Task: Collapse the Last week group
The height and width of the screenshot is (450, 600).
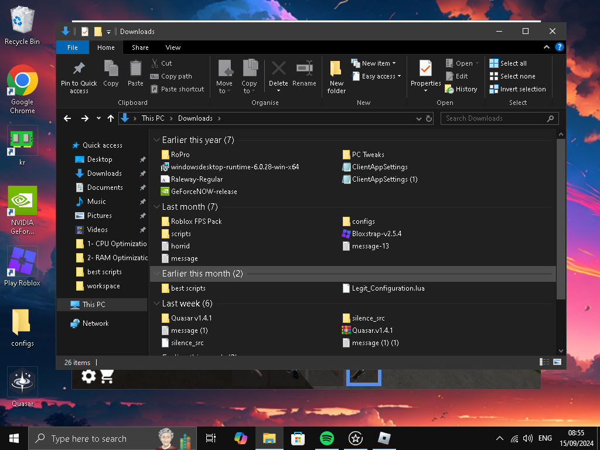Action: tap(156, 304)
